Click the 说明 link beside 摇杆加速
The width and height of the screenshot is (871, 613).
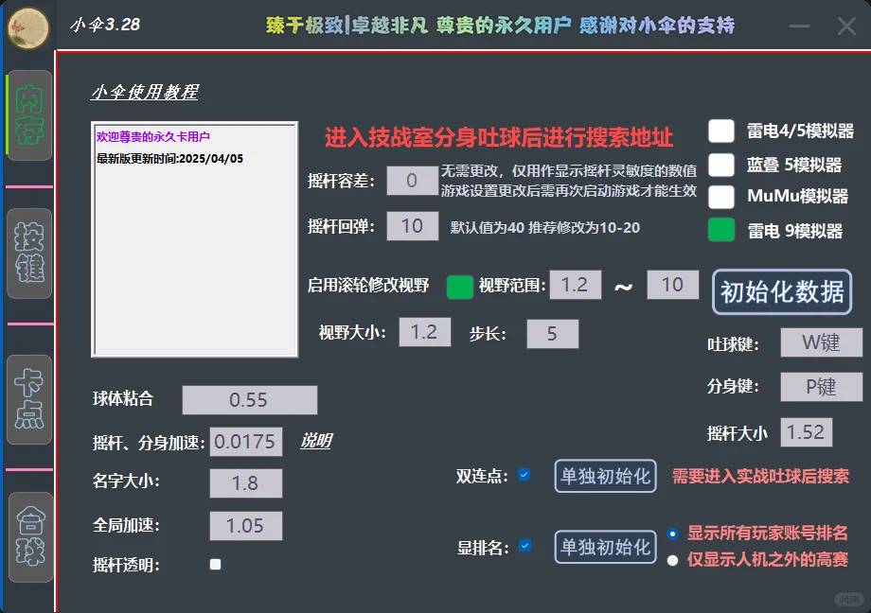318,441
